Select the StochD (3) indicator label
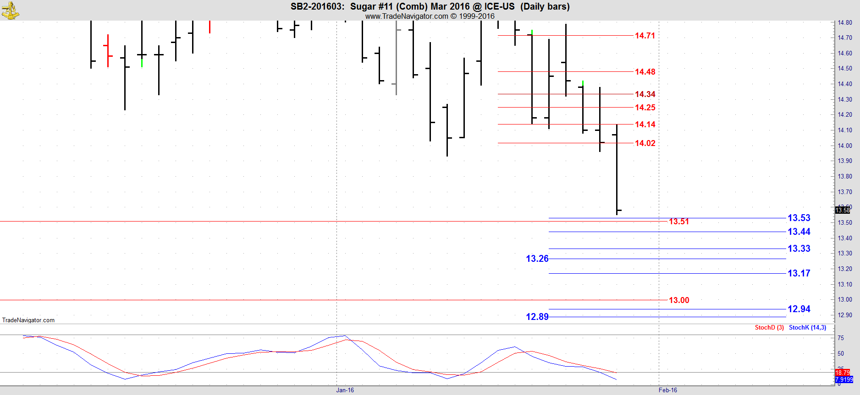Image resolution: width=860 pixels, height=395 pixels. point(769,327)
